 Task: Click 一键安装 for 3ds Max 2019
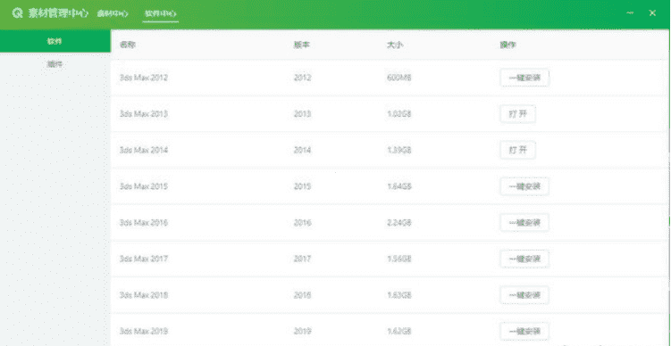pyautogui.click(x=524, y=331)
